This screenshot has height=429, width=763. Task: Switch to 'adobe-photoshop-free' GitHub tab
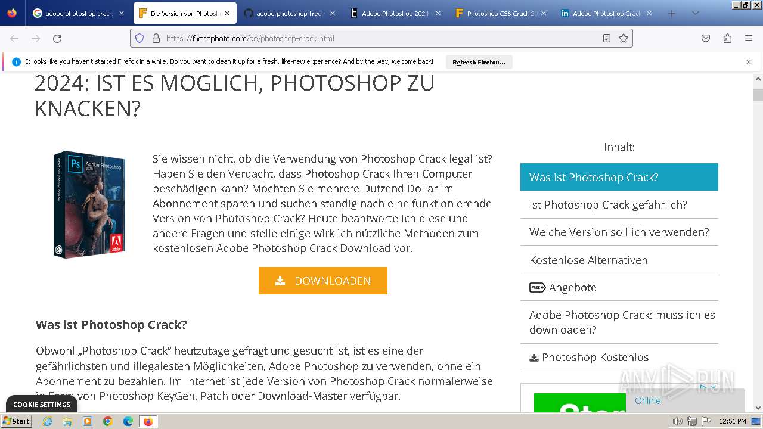(289, 13)
